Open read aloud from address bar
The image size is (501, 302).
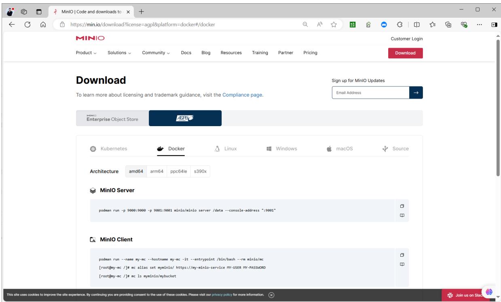coord(319,24)
